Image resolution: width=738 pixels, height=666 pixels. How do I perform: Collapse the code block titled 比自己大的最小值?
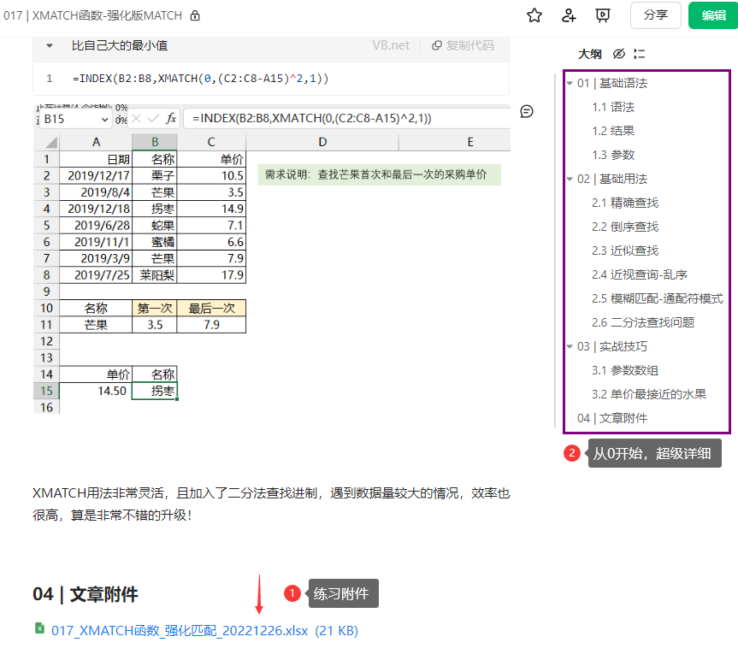49,46
